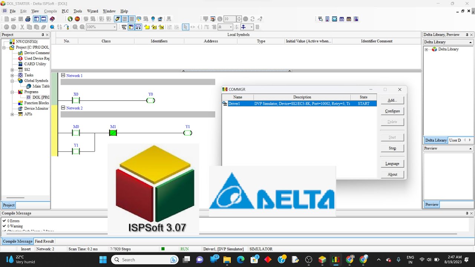Click the magnifier Find icon
This screenshot has width=475, height=267.
point(52,27)
